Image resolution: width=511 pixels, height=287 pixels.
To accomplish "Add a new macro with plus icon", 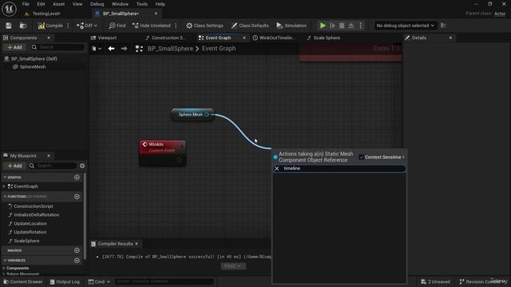I will (77, 250).
